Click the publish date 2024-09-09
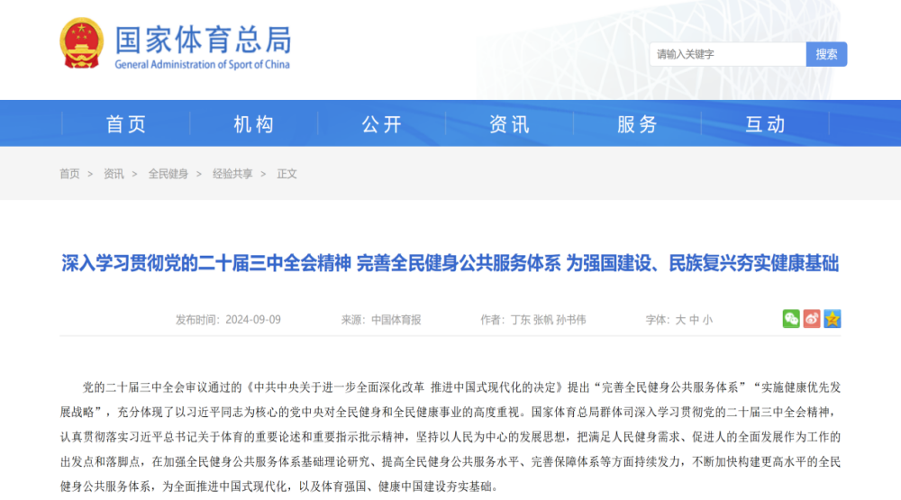The image size is (901, 500). (253, 320)
